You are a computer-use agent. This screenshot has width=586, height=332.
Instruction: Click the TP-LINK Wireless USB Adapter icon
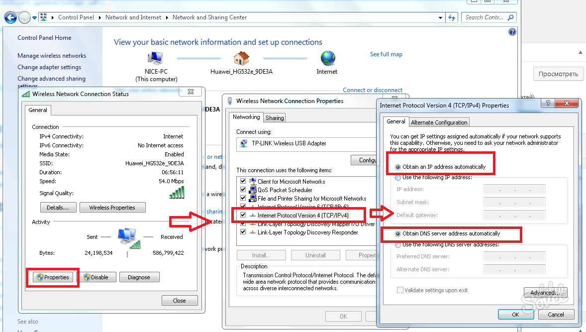tap(244, 143)
